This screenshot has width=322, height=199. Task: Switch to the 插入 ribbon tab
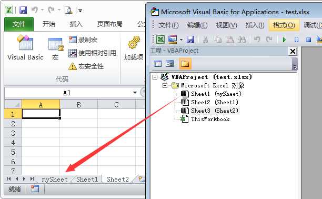[76, 24]
